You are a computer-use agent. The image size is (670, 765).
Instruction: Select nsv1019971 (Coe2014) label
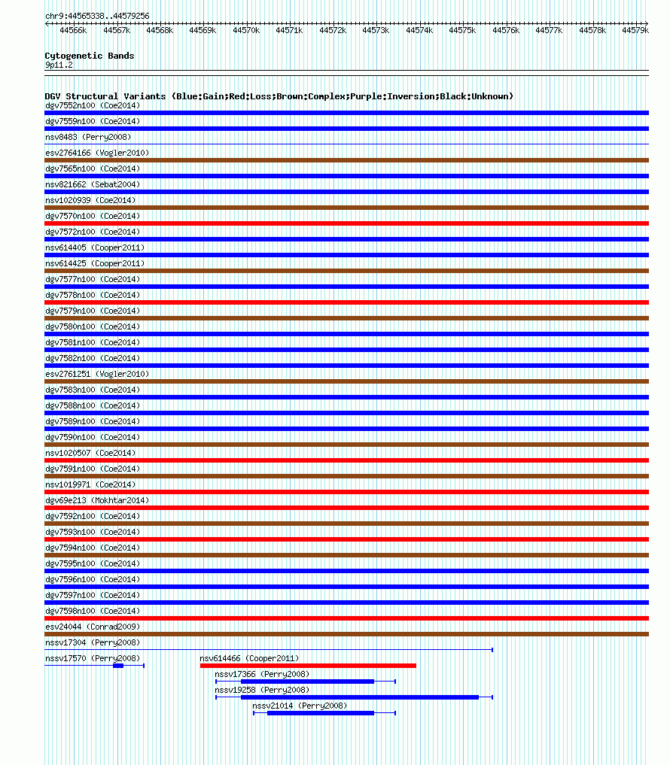[x=90, y=484]
